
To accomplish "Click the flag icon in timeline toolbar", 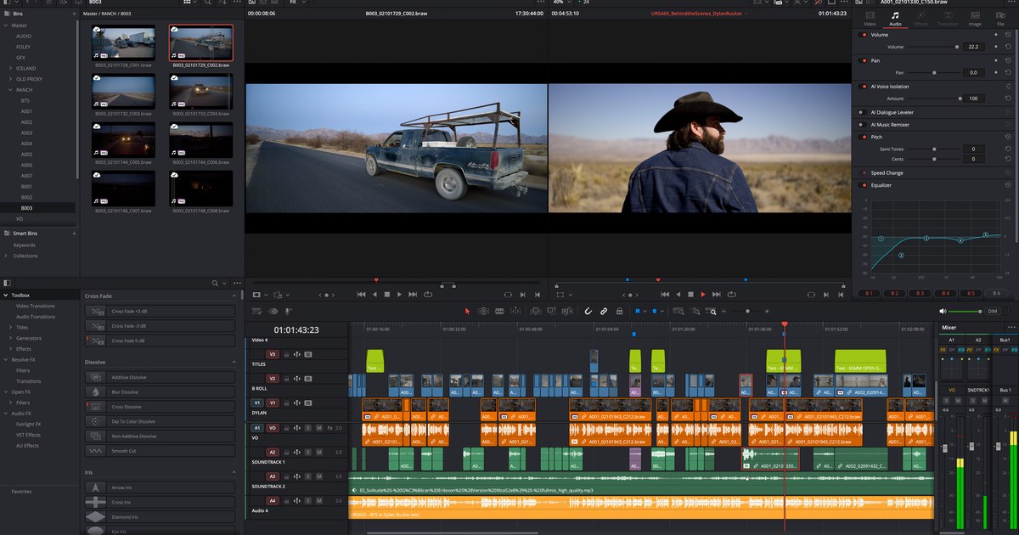I will pyautogui.click(x=638, y=312).
